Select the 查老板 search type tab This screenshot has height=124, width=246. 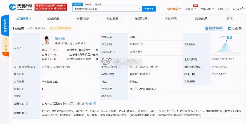pos(88,5)
